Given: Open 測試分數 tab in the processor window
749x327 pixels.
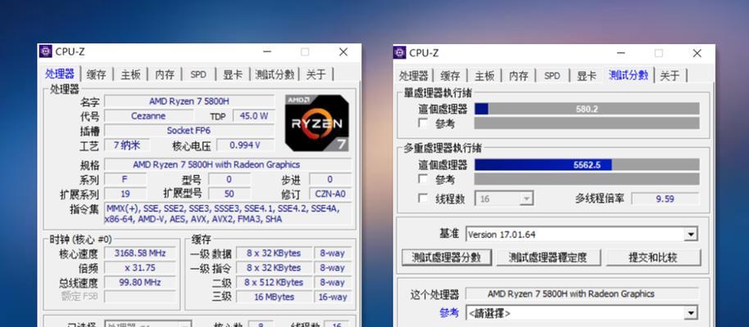Looking at the screenshot, I should point(275,75).
